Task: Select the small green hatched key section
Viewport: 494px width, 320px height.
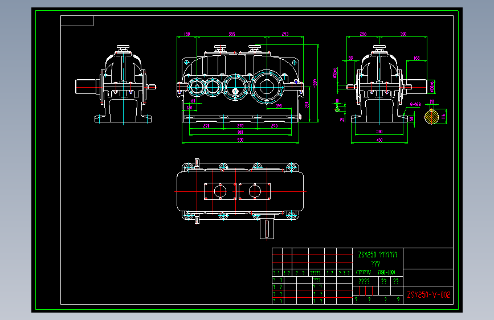Action: point(337,109)
